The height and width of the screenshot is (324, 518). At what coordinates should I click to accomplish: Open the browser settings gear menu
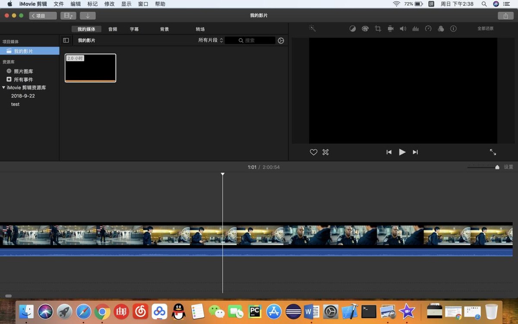[x=281, y=41]
